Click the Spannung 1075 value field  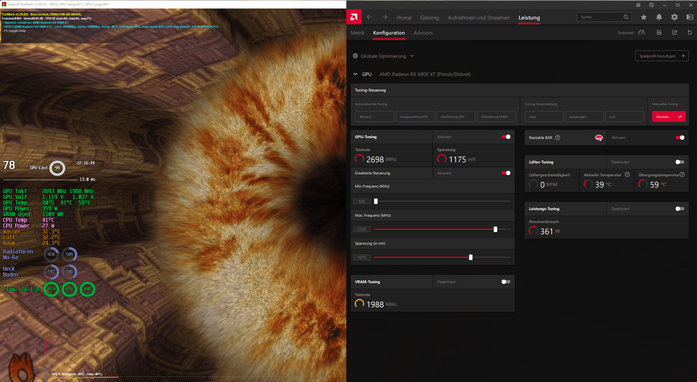tap(362, 257)
